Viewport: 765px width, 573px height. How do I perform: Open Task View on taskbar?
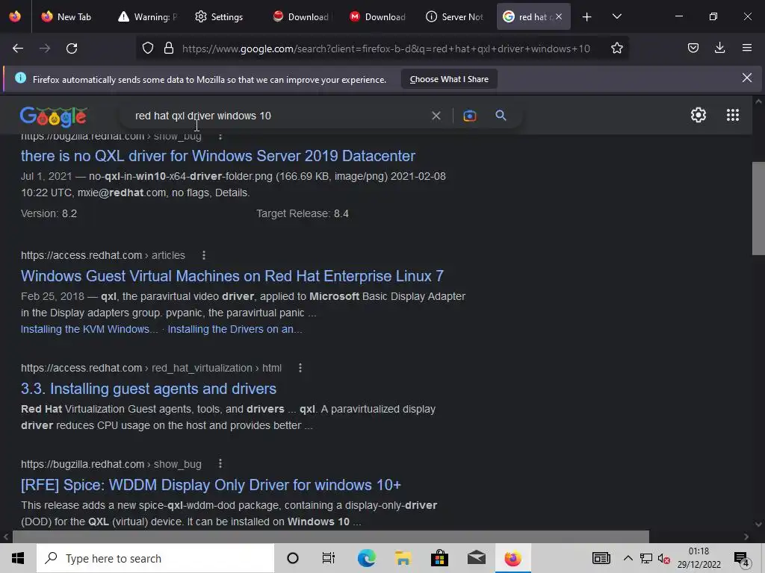click(x=329, y=558)
